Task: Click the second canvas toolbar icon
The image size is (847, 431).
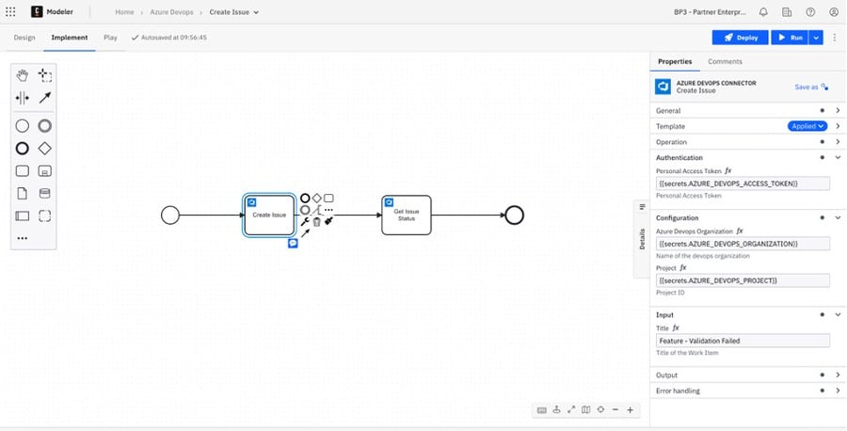Action: 556,410
